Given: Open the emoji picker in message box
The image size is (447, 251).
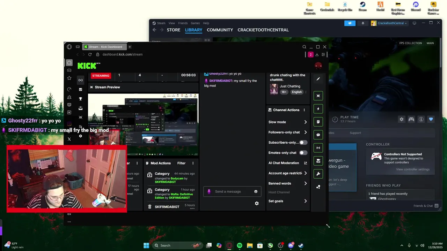Looking at the screenshot, I should 256,191.
